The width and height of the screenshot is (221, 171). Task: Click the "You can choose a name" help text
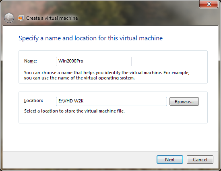pyautogui.click(x=107, y=75)
